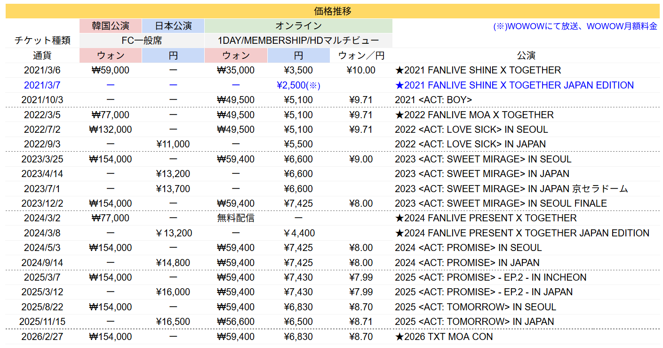Click the blue 2021 FANLIVE JAPAN EDITION title
The height and width of the screenshot is (348, 663).
(x=514, y=85)
